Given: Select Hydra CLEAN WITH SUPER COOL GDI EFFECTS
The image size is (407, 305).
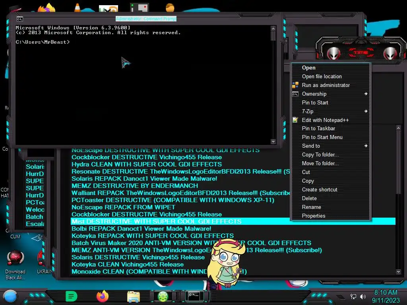Looking at the screenshot, I should [147, 164].
